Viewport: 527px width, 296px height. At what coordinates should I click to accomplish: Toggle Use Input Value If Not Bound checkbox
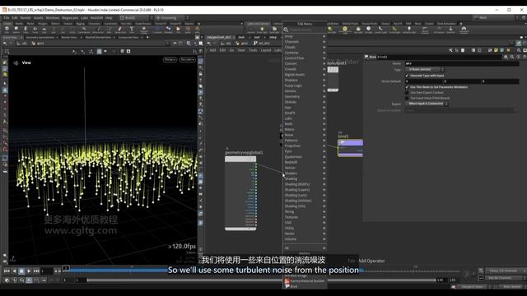tap(407, 98)
